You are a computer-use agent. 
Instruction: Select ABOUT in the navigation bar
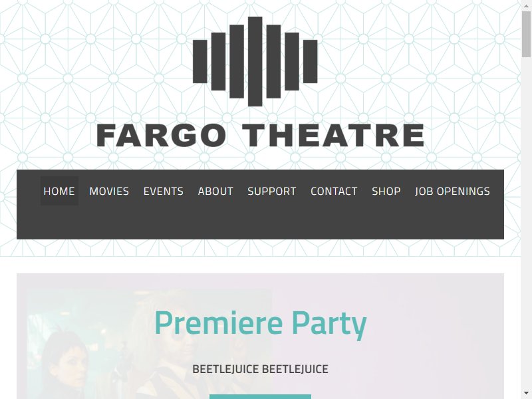pyautogui.click(x=215, y=191)
